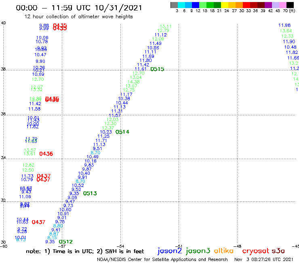The image size is (299, 263).
Task: Click the wave height value 11.71
Action: (x=101, y=140)
